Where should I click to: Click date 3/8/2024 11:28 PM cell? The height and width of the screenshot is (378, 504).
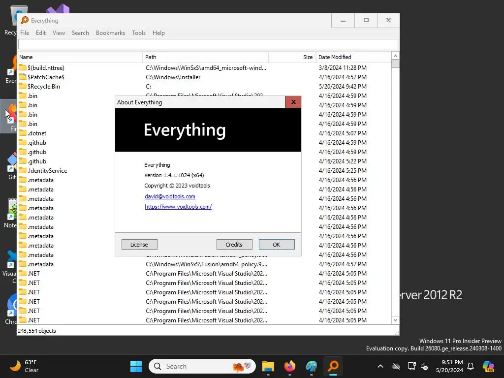click(343, 68)
